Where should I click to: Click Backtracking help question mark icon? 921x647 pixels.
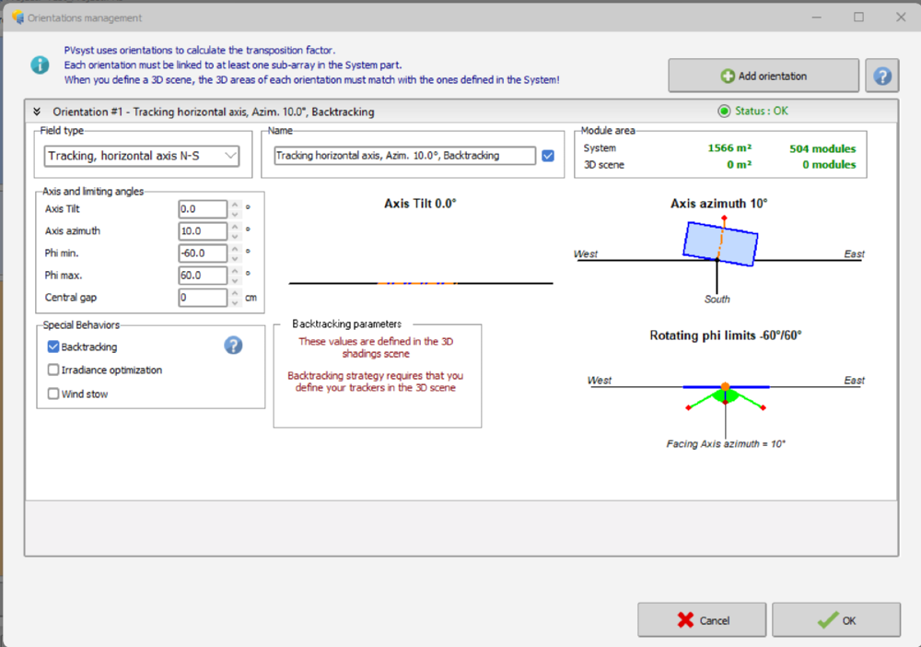[x=234, y=346]
